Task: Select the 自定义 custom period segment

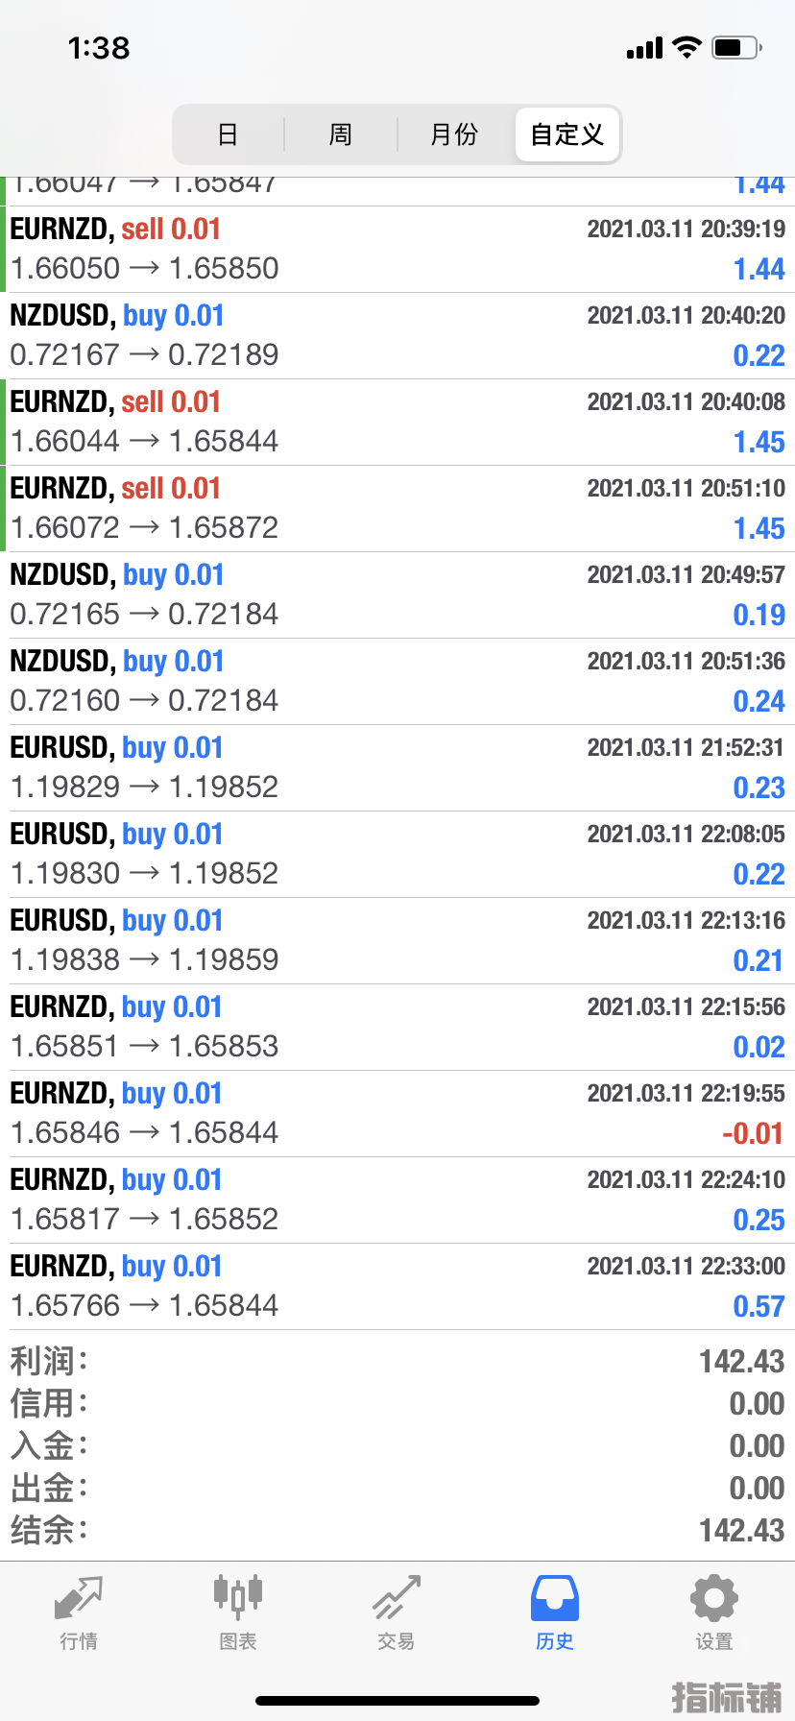Action: 567,134
